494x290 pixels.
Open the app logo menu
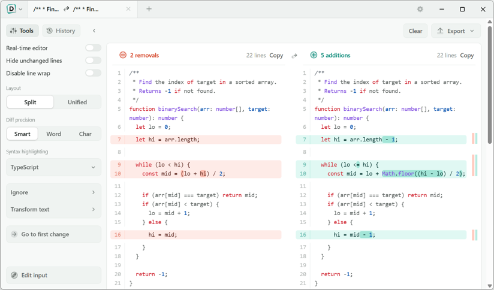14,9
